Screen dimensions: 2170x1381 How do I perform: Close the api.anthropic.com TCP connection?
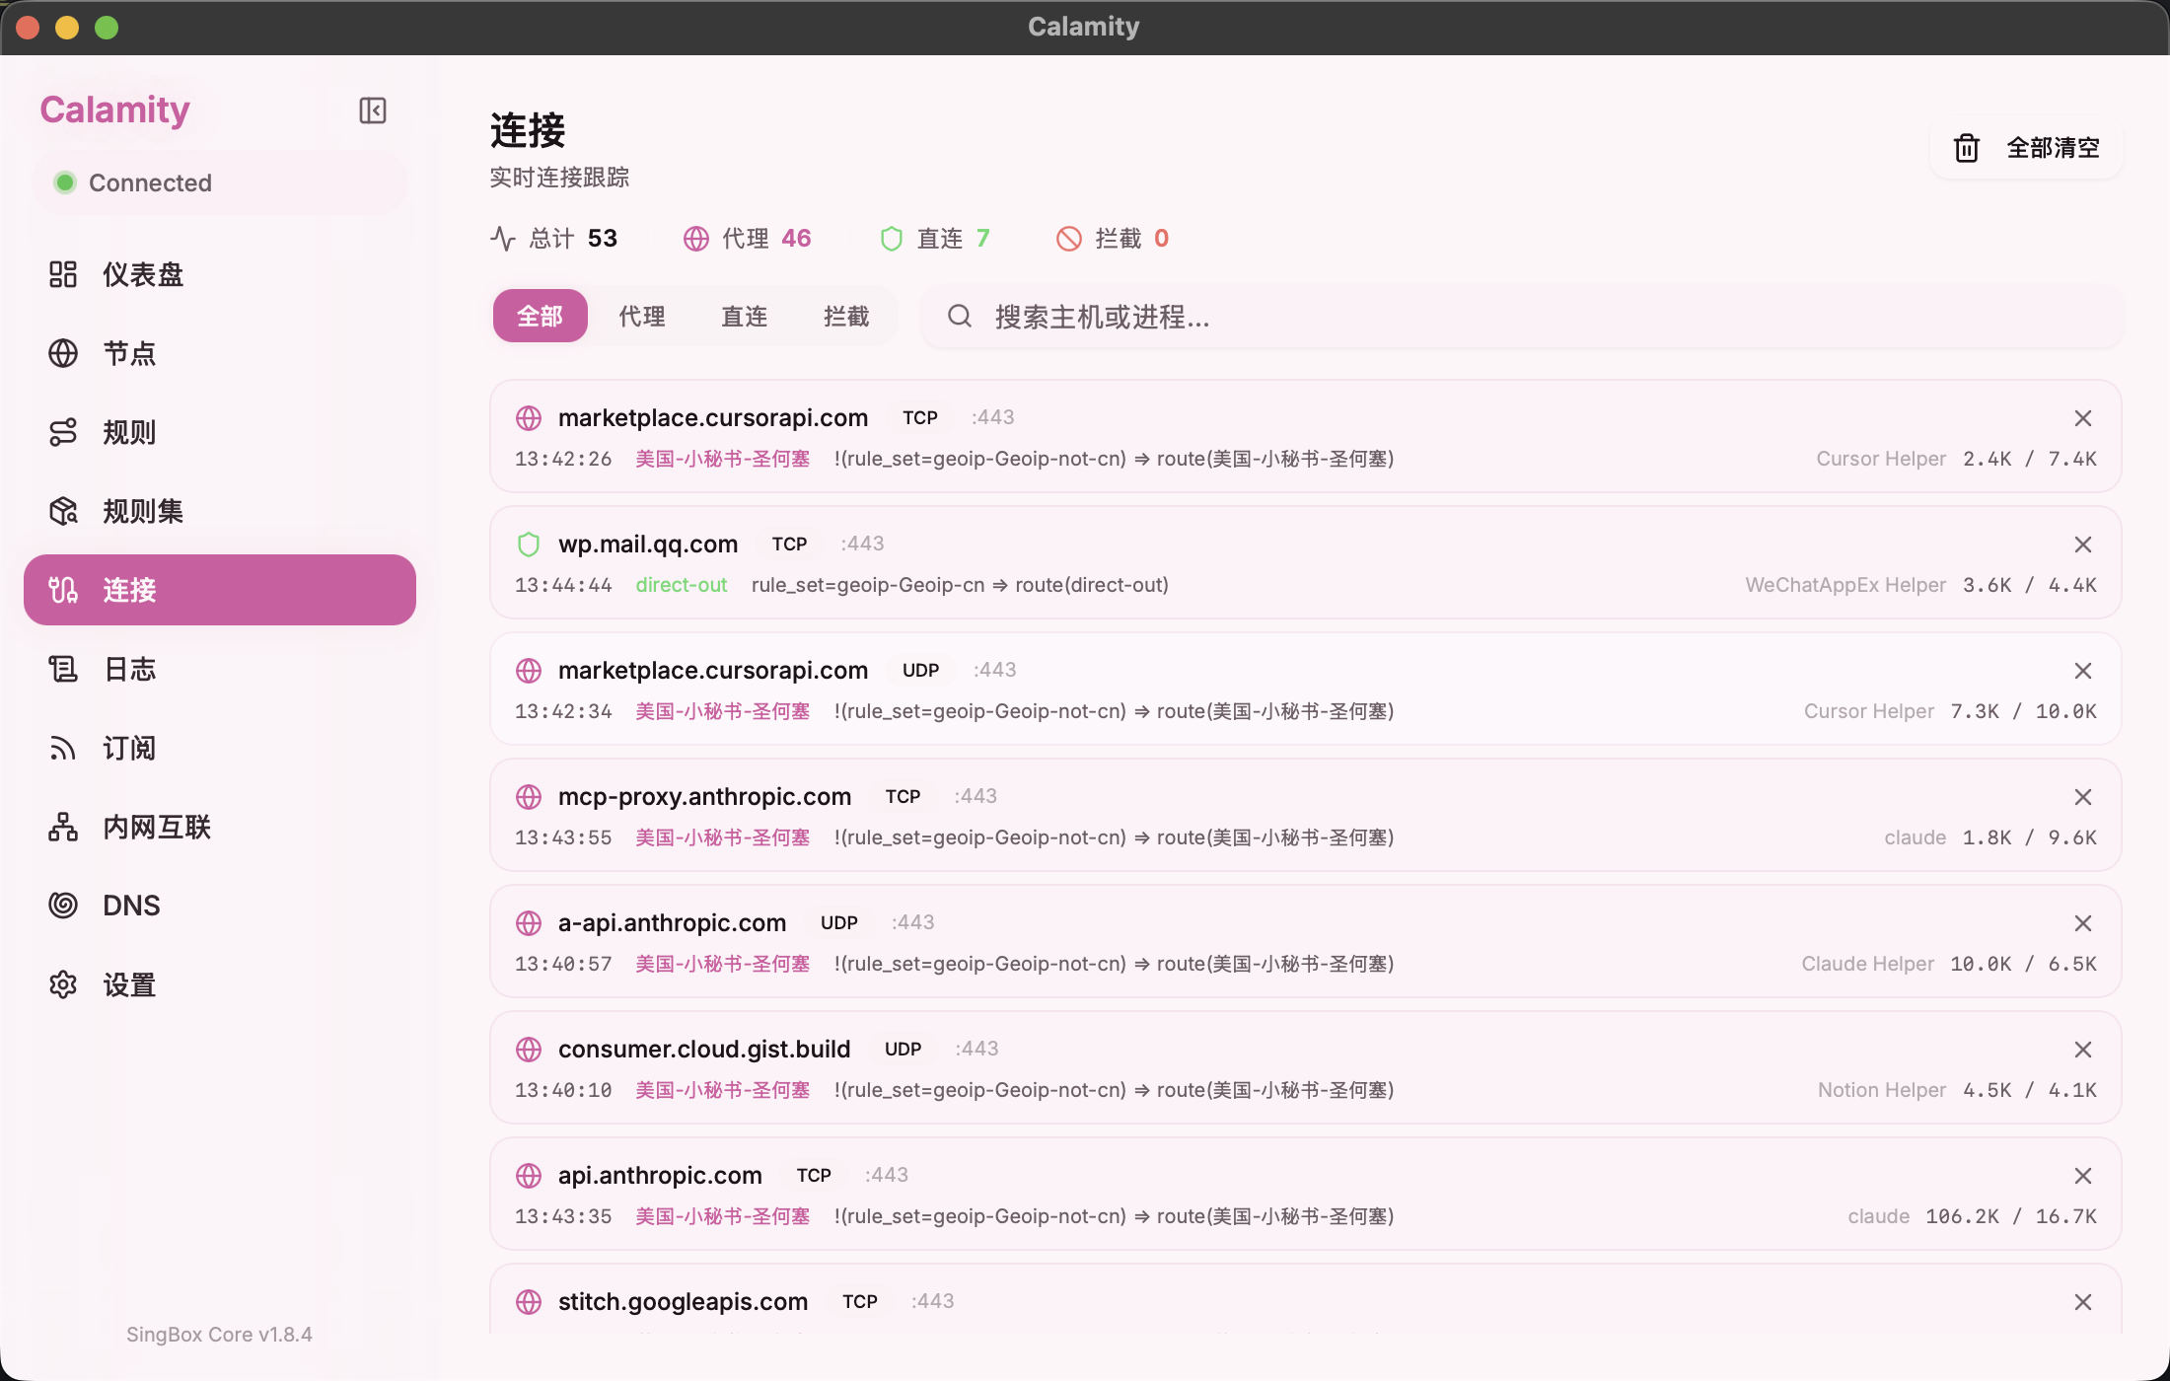[x=2082, y=1176]
